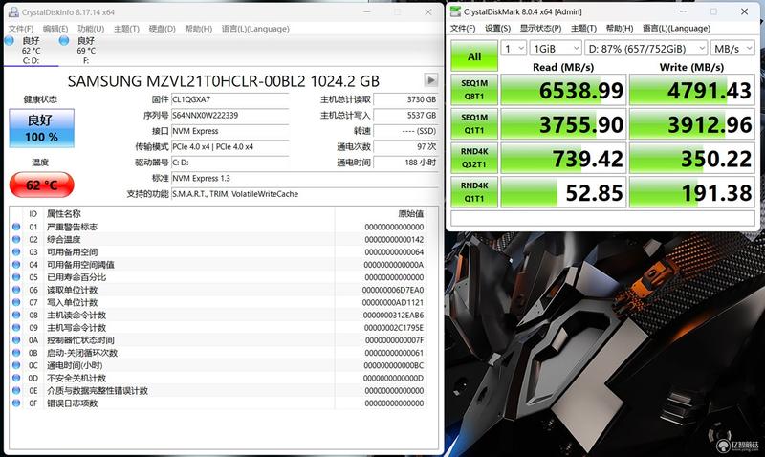This screenshot has height=457, width=765.
Task: Run the SEQ1M Q8T1 test button
Action: (474, 90)
